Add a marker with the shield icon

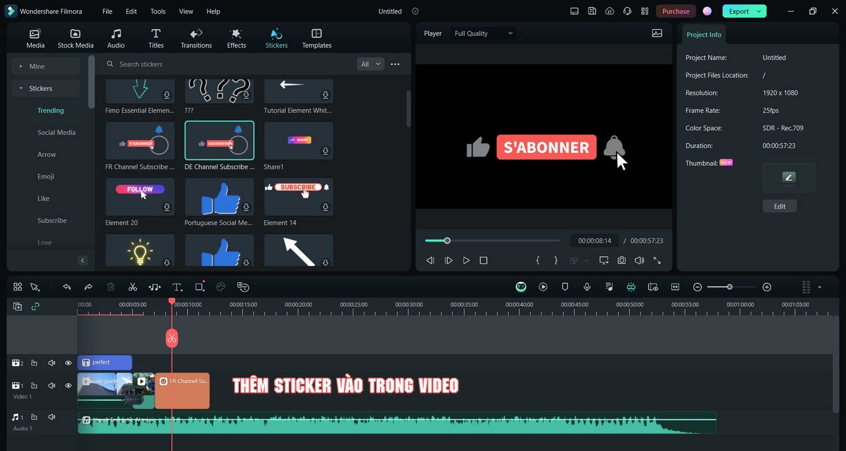point(565,287)
